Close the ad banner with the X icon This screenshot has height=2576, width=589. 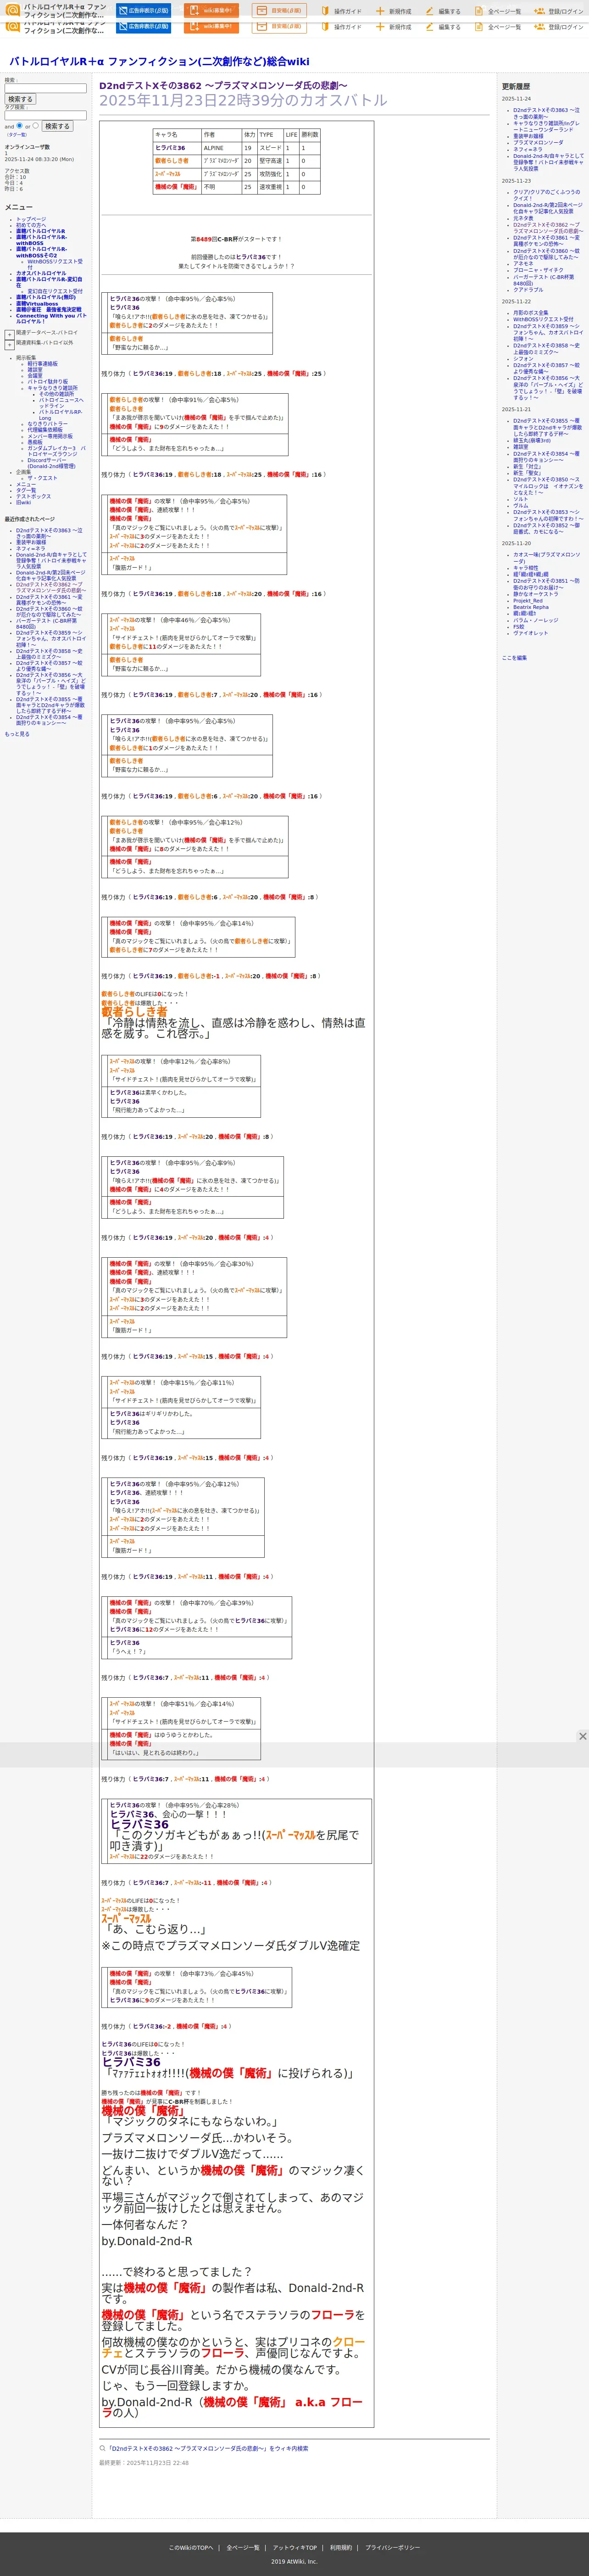582,1736
